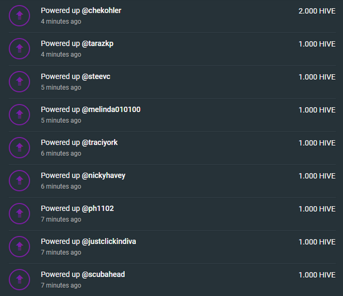Go to the @traciyork account
The width and height of the screenshot is (343, 296).
[100, 143]
